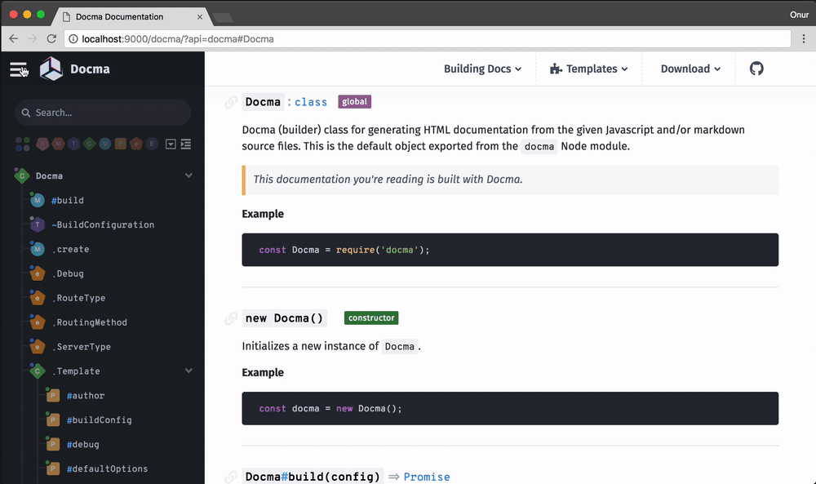Image resolution: width=816 pixels, height=484 pixels.
Task: Filter sidebar by namespace (N) symbols
Action: click(42, 144)
